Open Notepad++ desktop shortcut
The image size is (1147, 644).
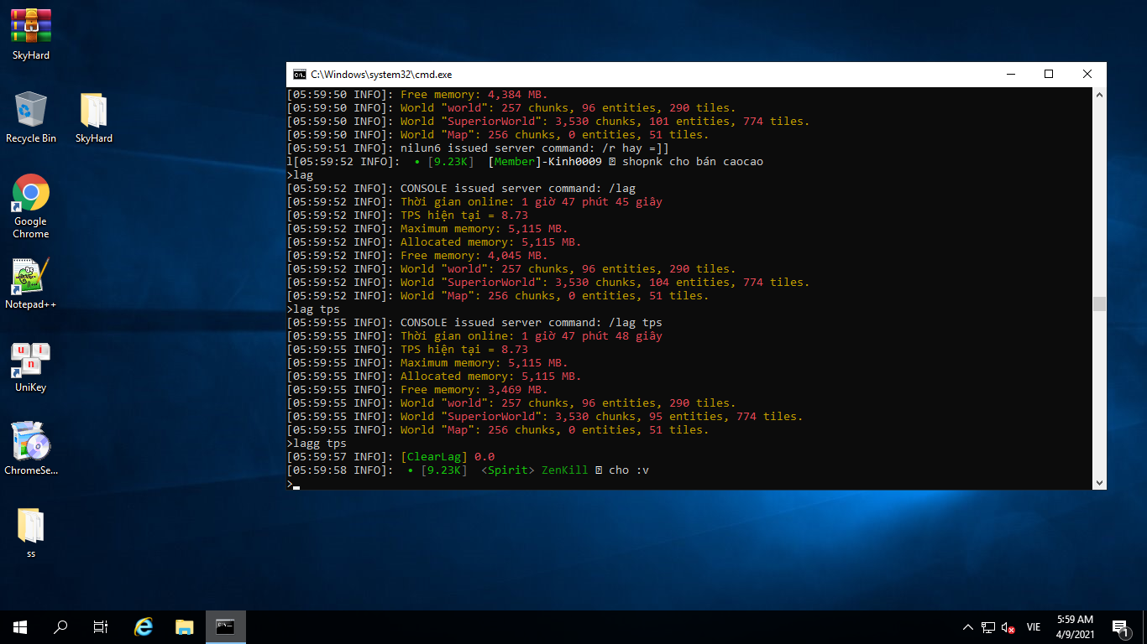coord(31,277)
